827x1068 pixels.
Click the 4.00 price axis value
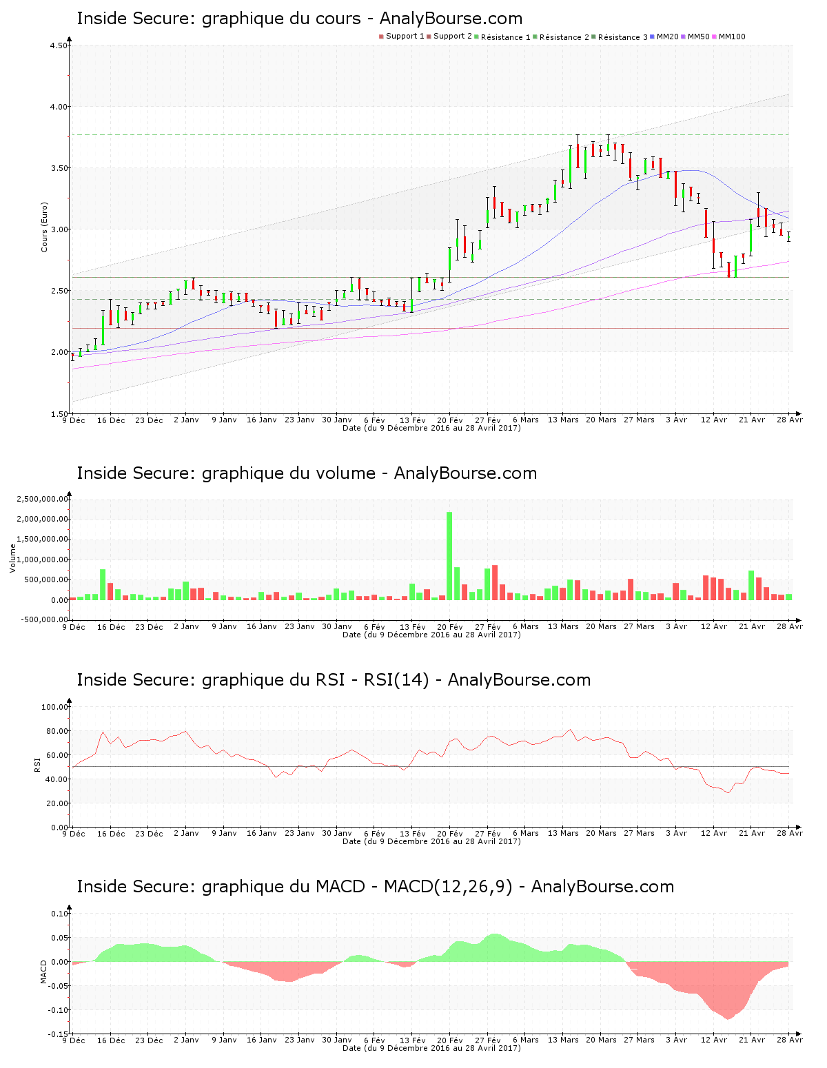coord(59,107)
